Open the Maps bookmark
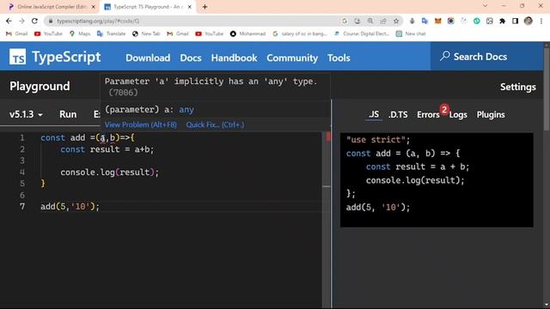Image resolution: width=550 pixels, height=309 pixels. (x=80, y=33)
